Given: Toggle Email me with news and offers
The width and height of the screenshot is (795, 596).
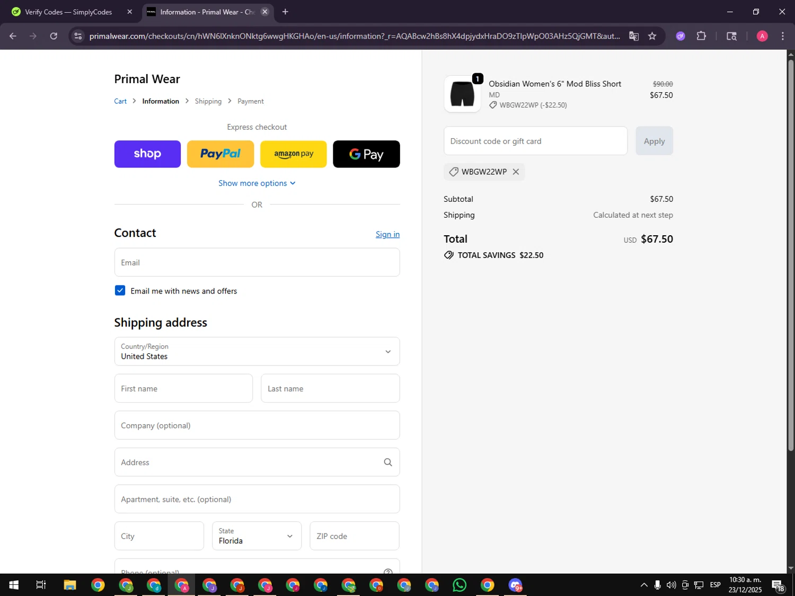Looking at the screenshot, I should (120, 290).
